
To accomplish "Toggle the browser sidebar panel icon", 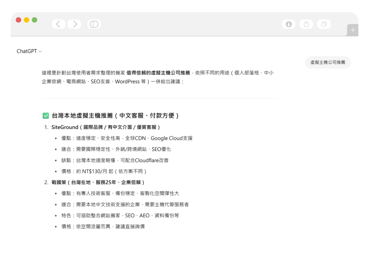I will 94,24.
